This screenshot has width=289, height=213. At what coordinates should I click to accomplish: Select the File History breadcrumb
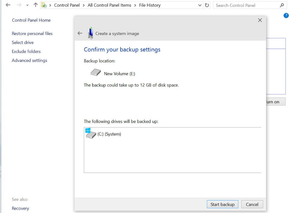(150, 5)
